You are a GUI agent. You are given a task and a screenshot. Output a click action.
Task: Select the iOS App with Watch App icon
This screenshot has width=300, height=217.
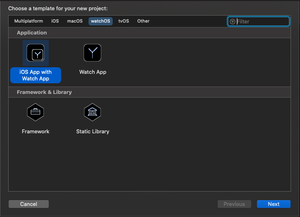(36, 53)
